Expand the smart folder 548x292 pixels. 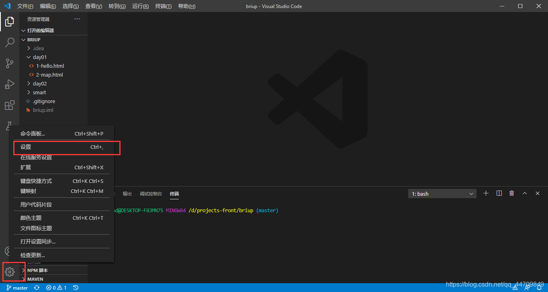point(53,92)
